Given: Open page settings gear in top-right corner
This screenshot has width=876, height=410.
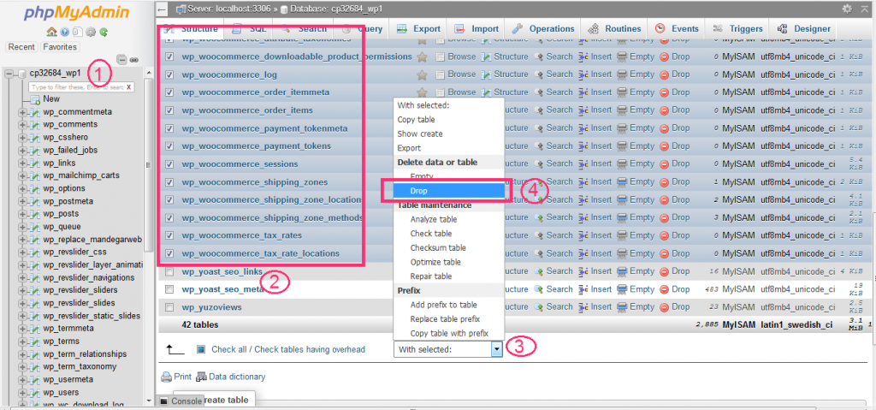Looking at the screenshot, I should pos(847,9).
